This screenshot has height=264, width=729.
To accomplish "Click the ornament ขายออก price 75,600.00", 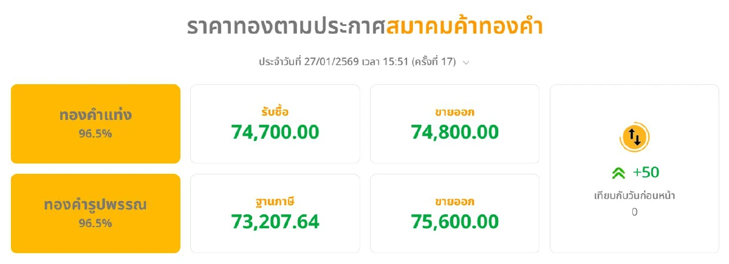I will click(x=454, y=222).
